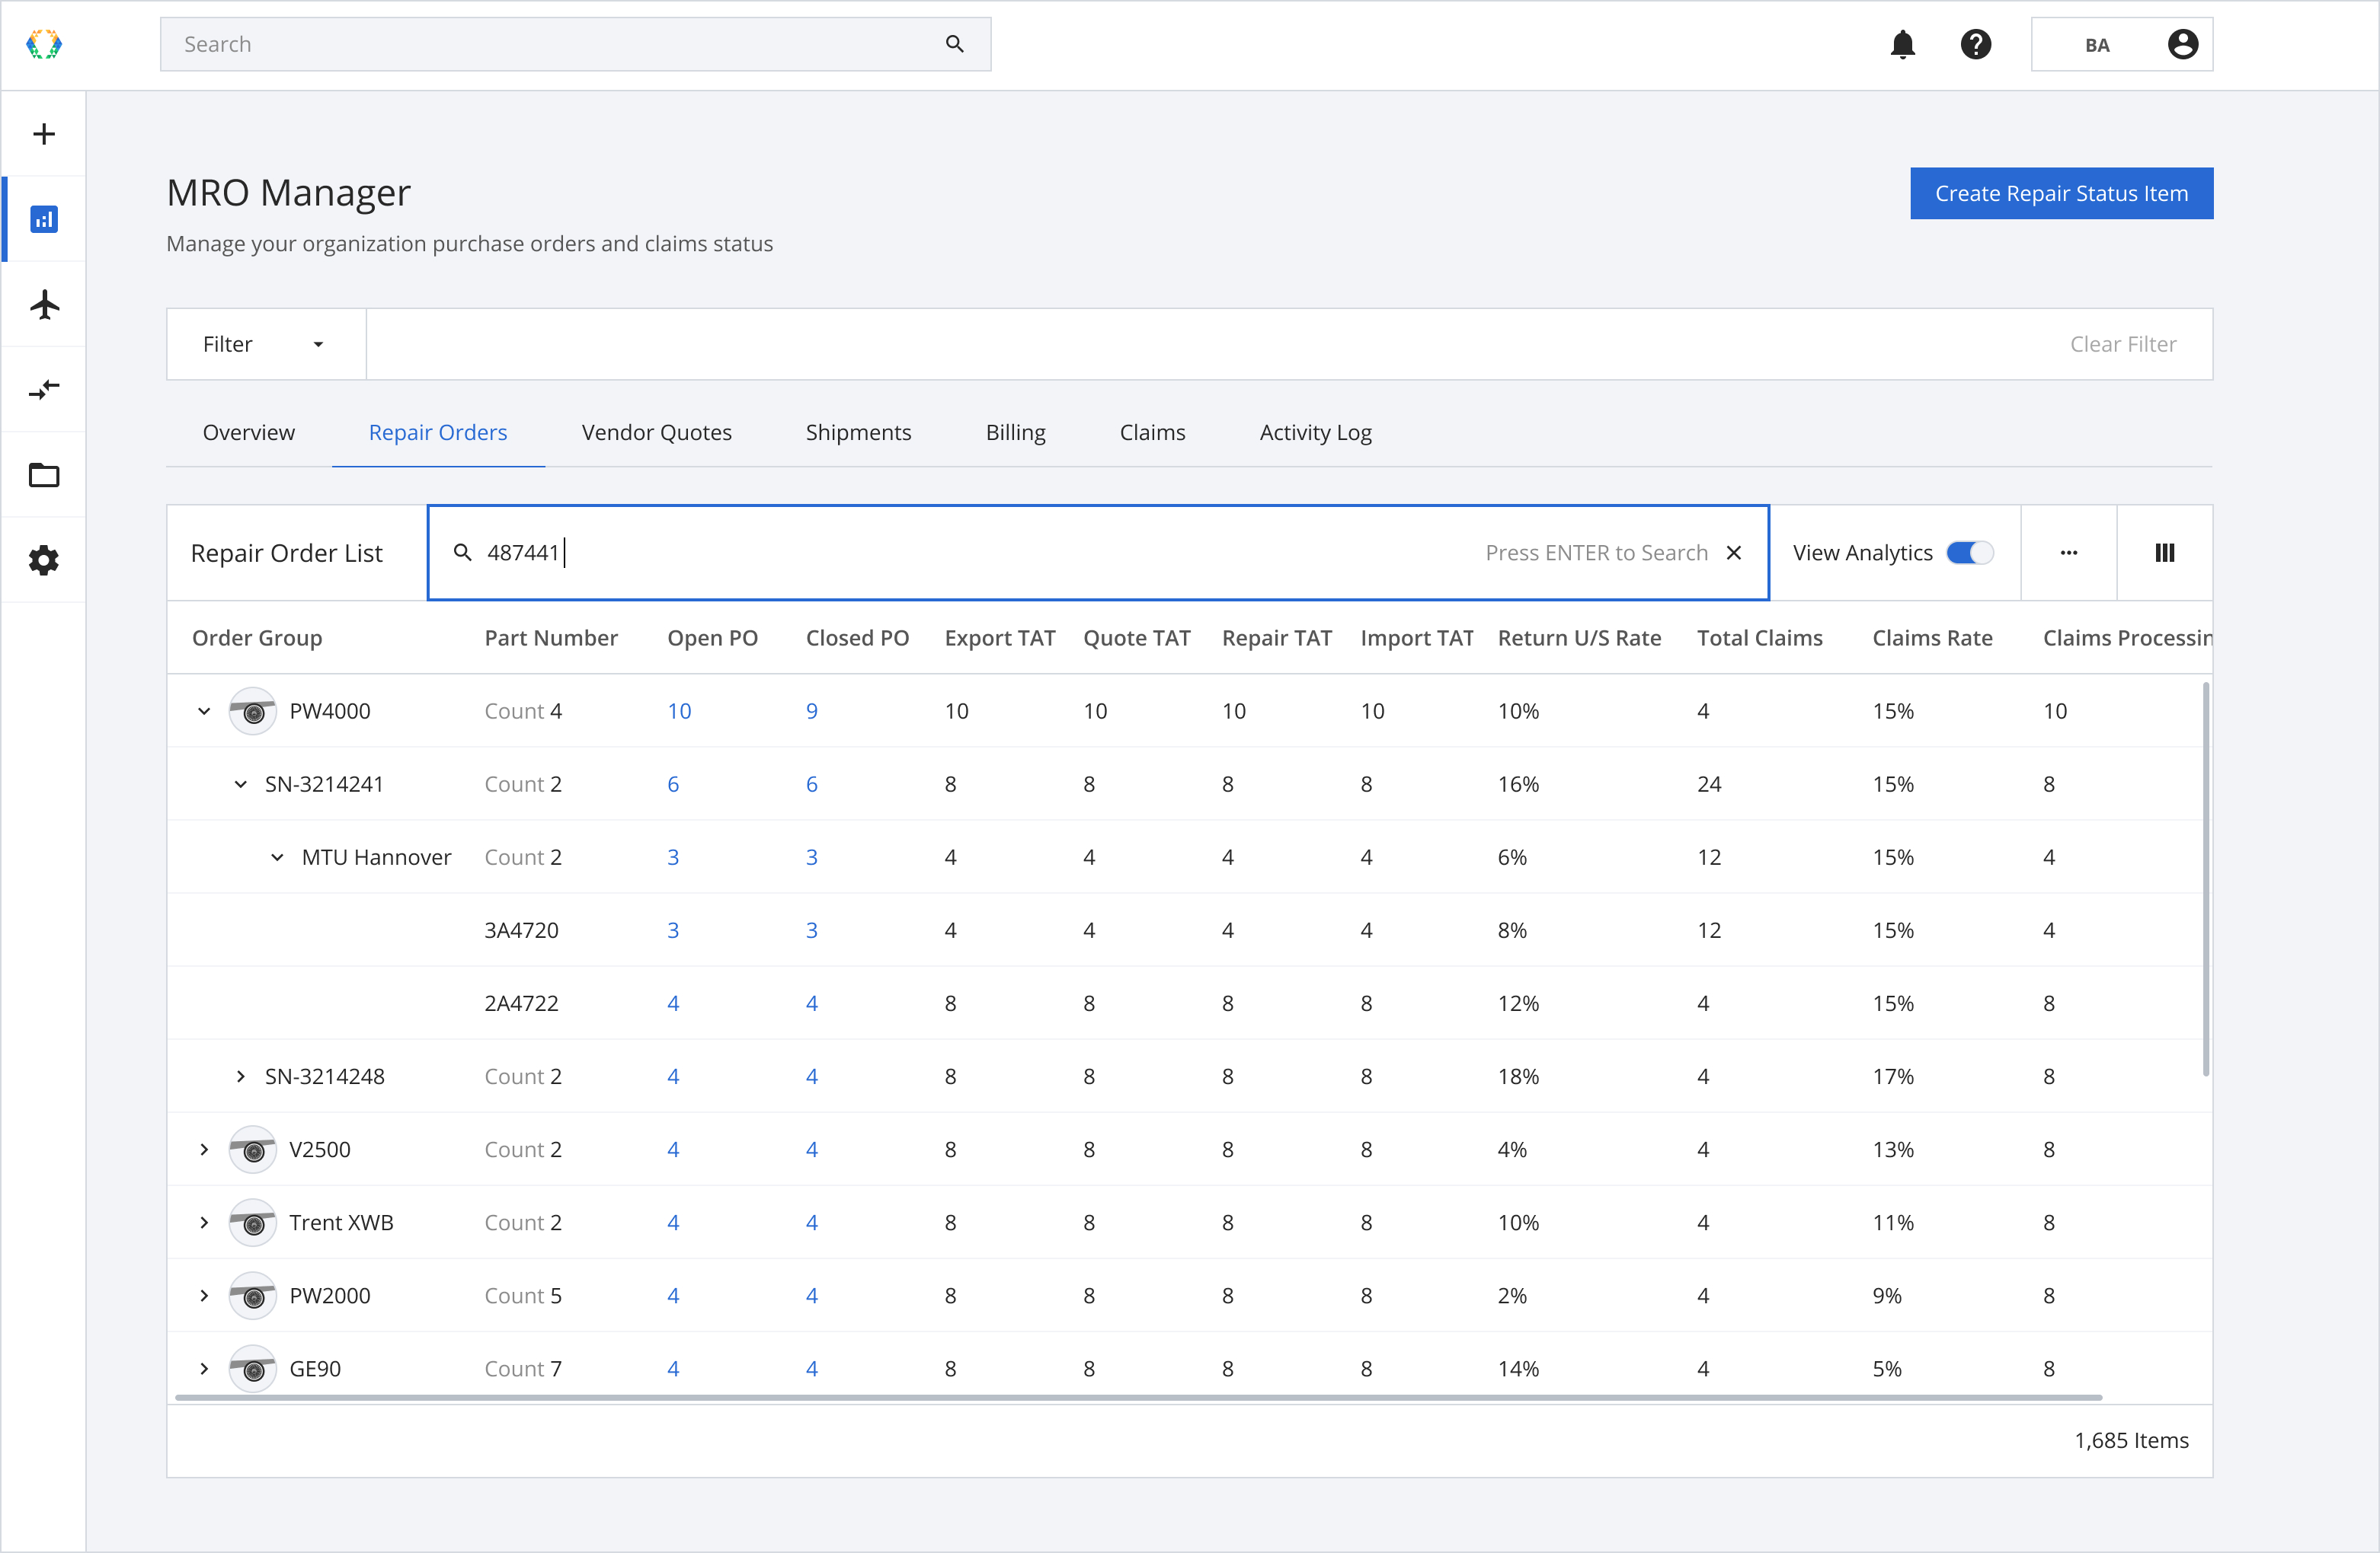Open the settings gear sidebar icon
Viewport: 2380px width, 1553px height.
pyautogui.click(x=44, y=560)
